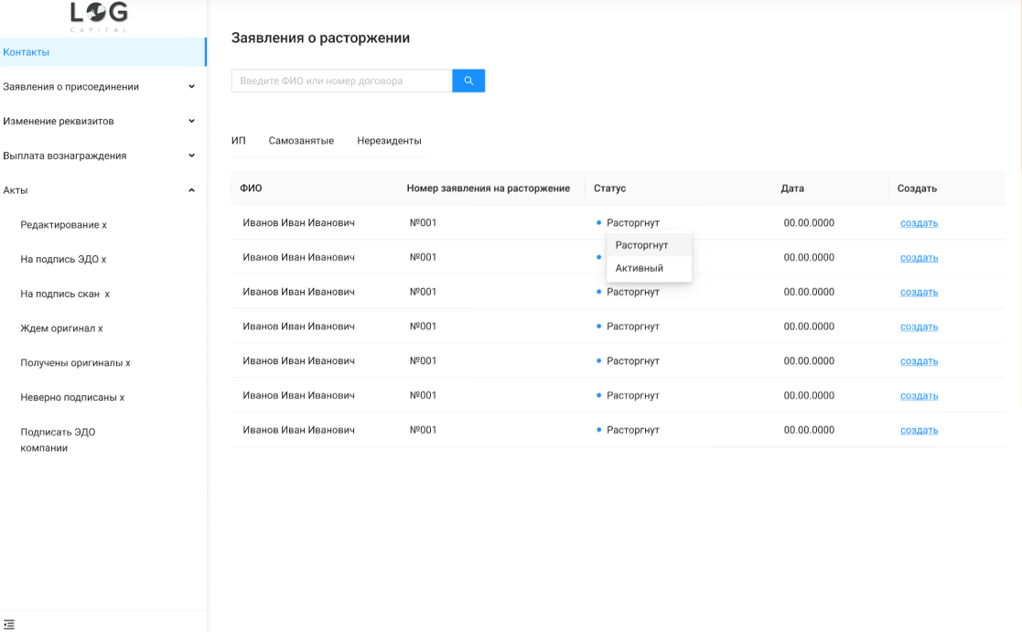1022x632 pixels.
Task: Select Акты menu item label
Action: coord(16,190)
